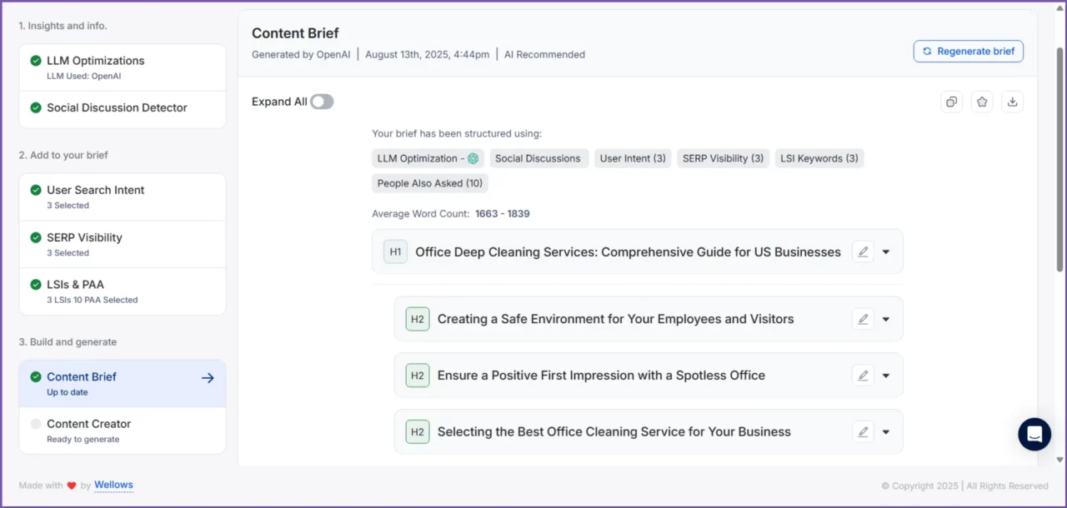Screen dimensions: 1067x508
Task: Select Social Discussion Detector in sidebar
Action: [122, 108]
